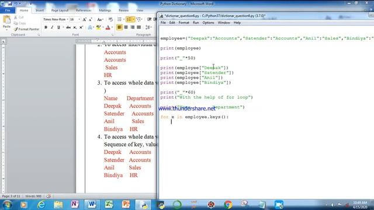Click the Copy command in Clipboard group
Viewport: 374px width, 210px height.
20,23
